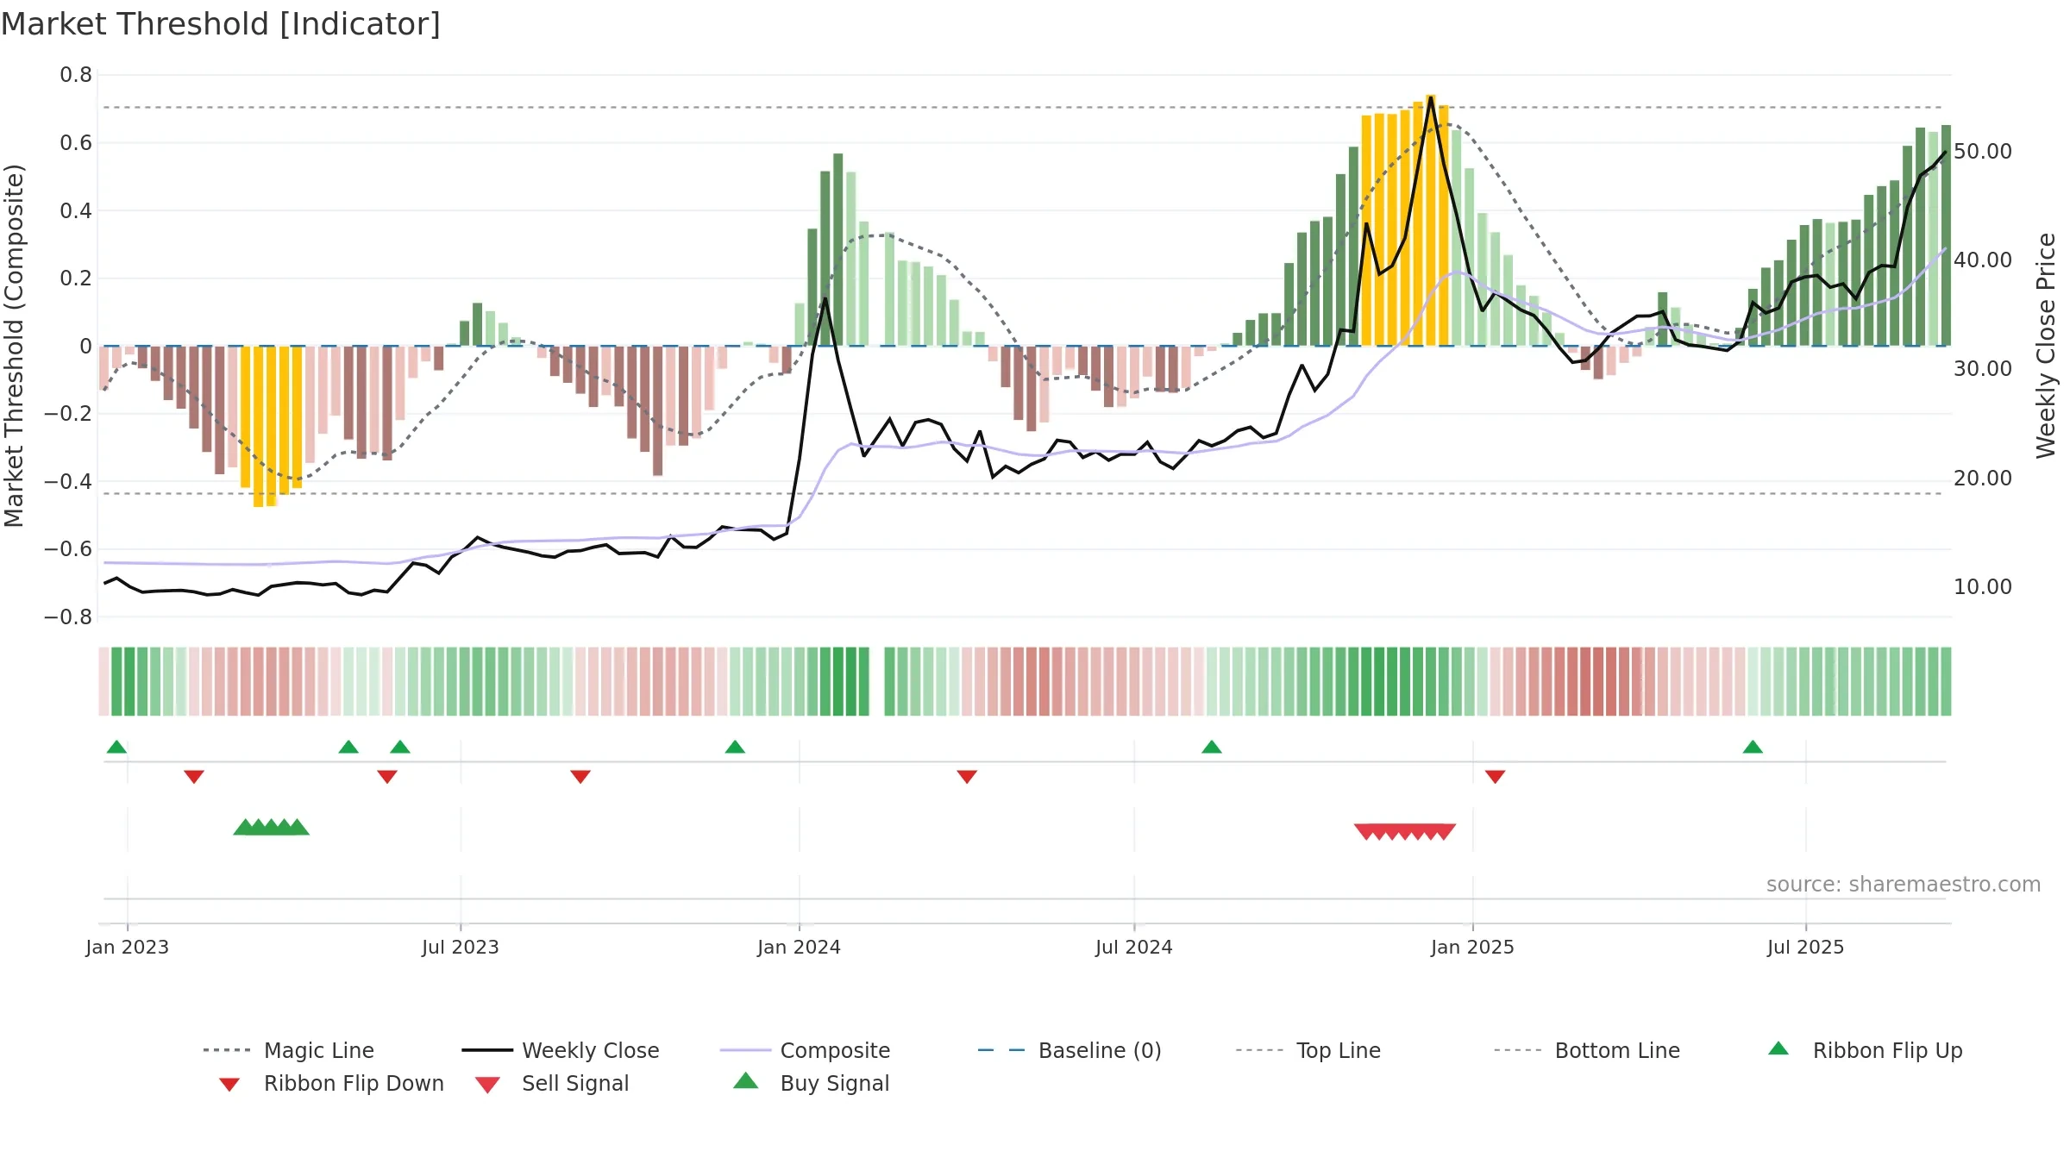This screenshot has width=2070, height=1164.
Task: Click the ribbon flip down marker after Jan 2025
Action: click(x=1496, y=777)
